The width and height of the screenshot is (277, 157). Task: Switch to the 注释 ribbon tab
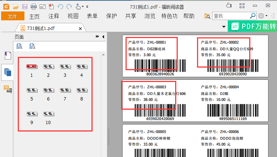54,16
